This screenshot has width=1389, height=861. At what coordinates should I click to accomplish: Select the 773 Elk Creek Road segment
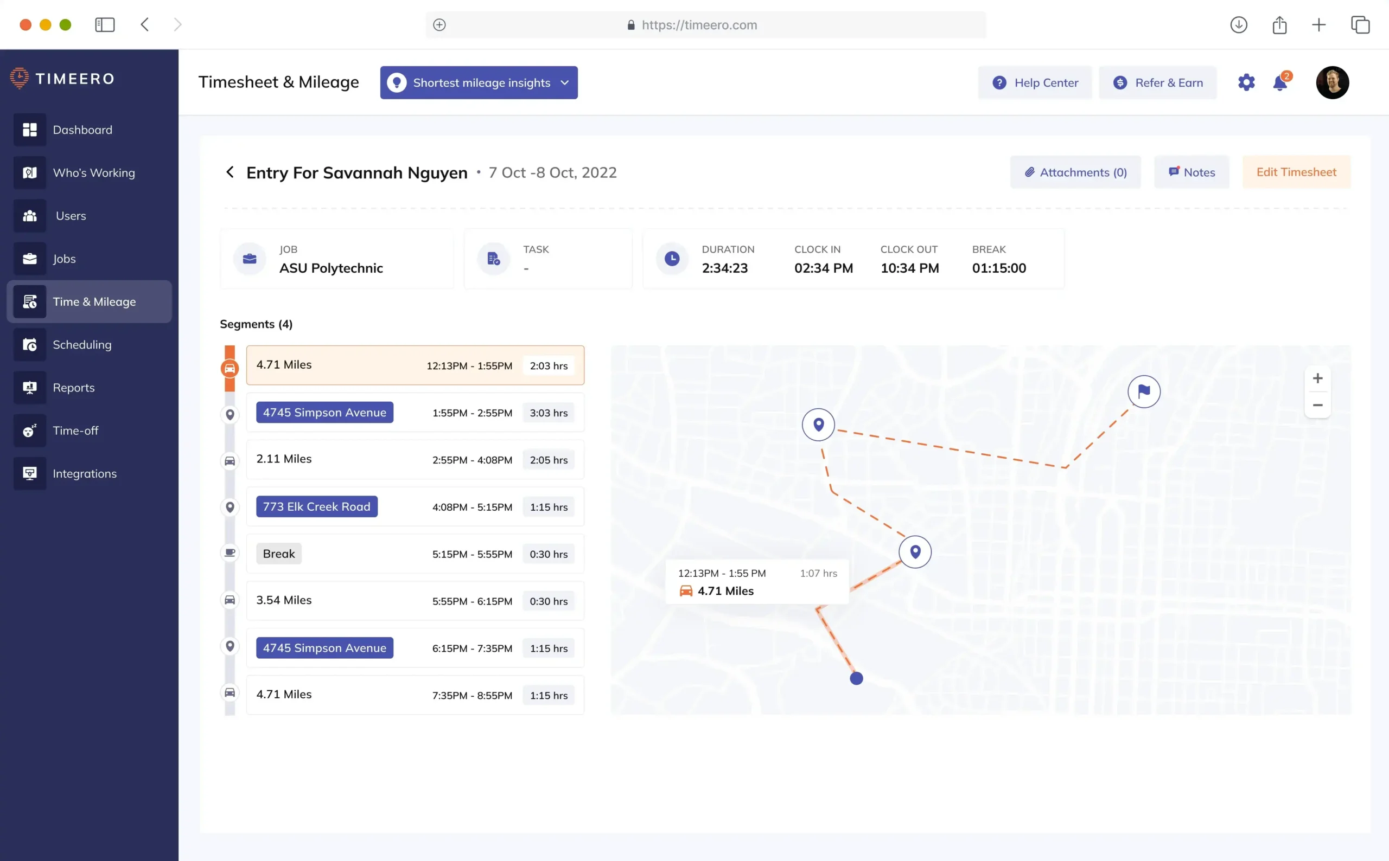[316, 507]
